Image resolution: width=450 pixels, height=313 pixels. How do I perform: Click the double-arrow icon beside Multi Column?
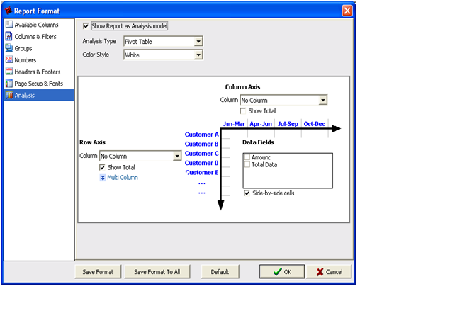(103, 178)
